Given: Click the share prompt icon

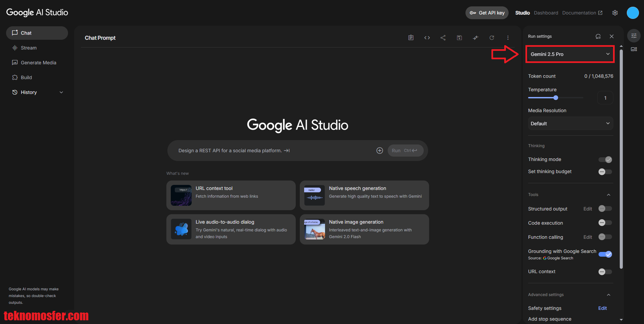Looking at the screenshot, I should tap(443, 38).
